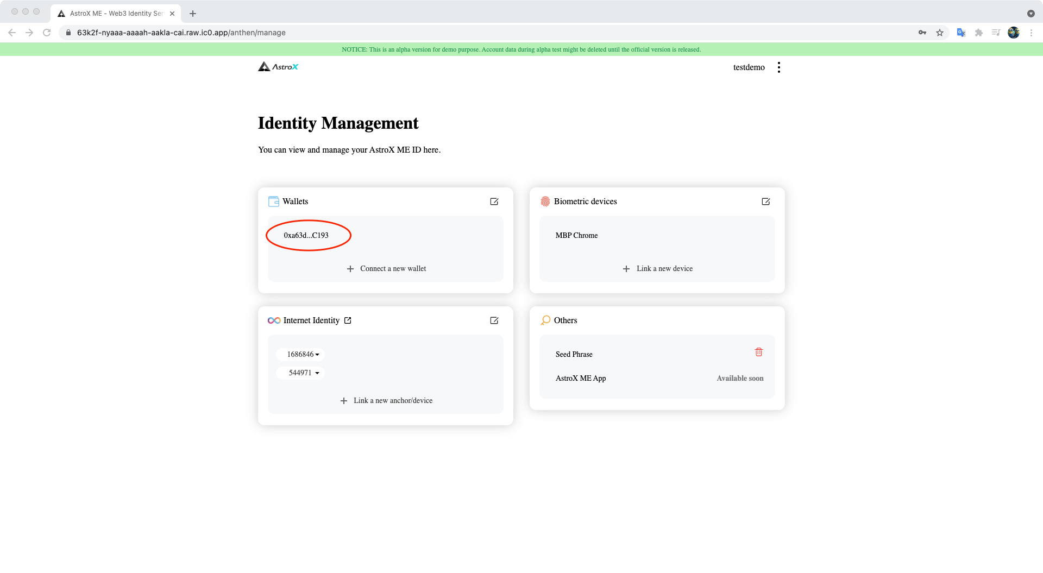Open Google Translate extension
1043x573 pixels.
point(961,33)
